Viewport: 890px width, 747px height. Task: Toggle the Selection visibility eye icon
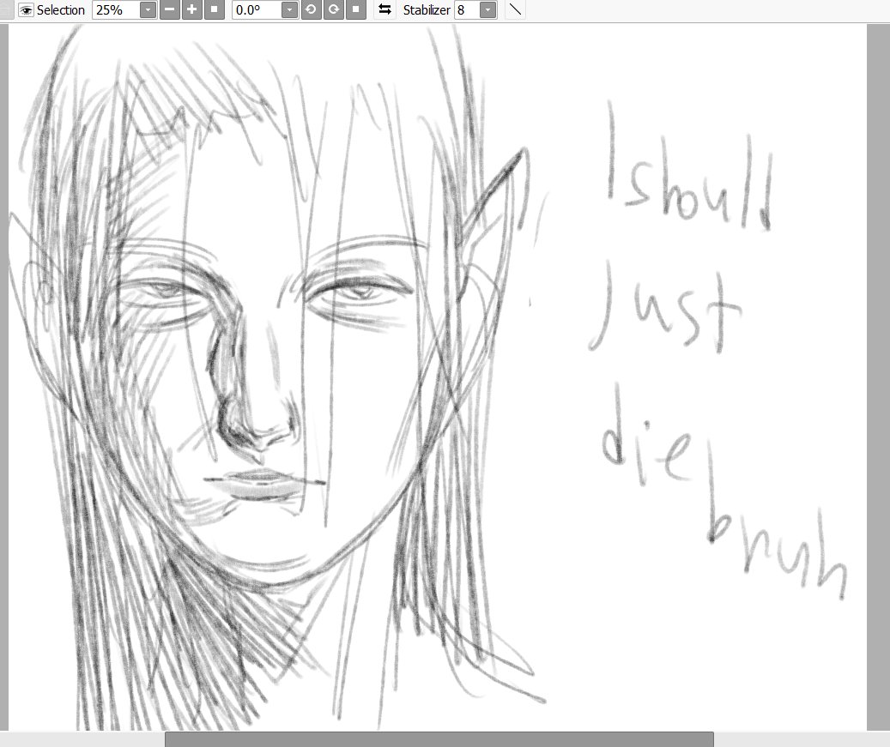(27, 9)
